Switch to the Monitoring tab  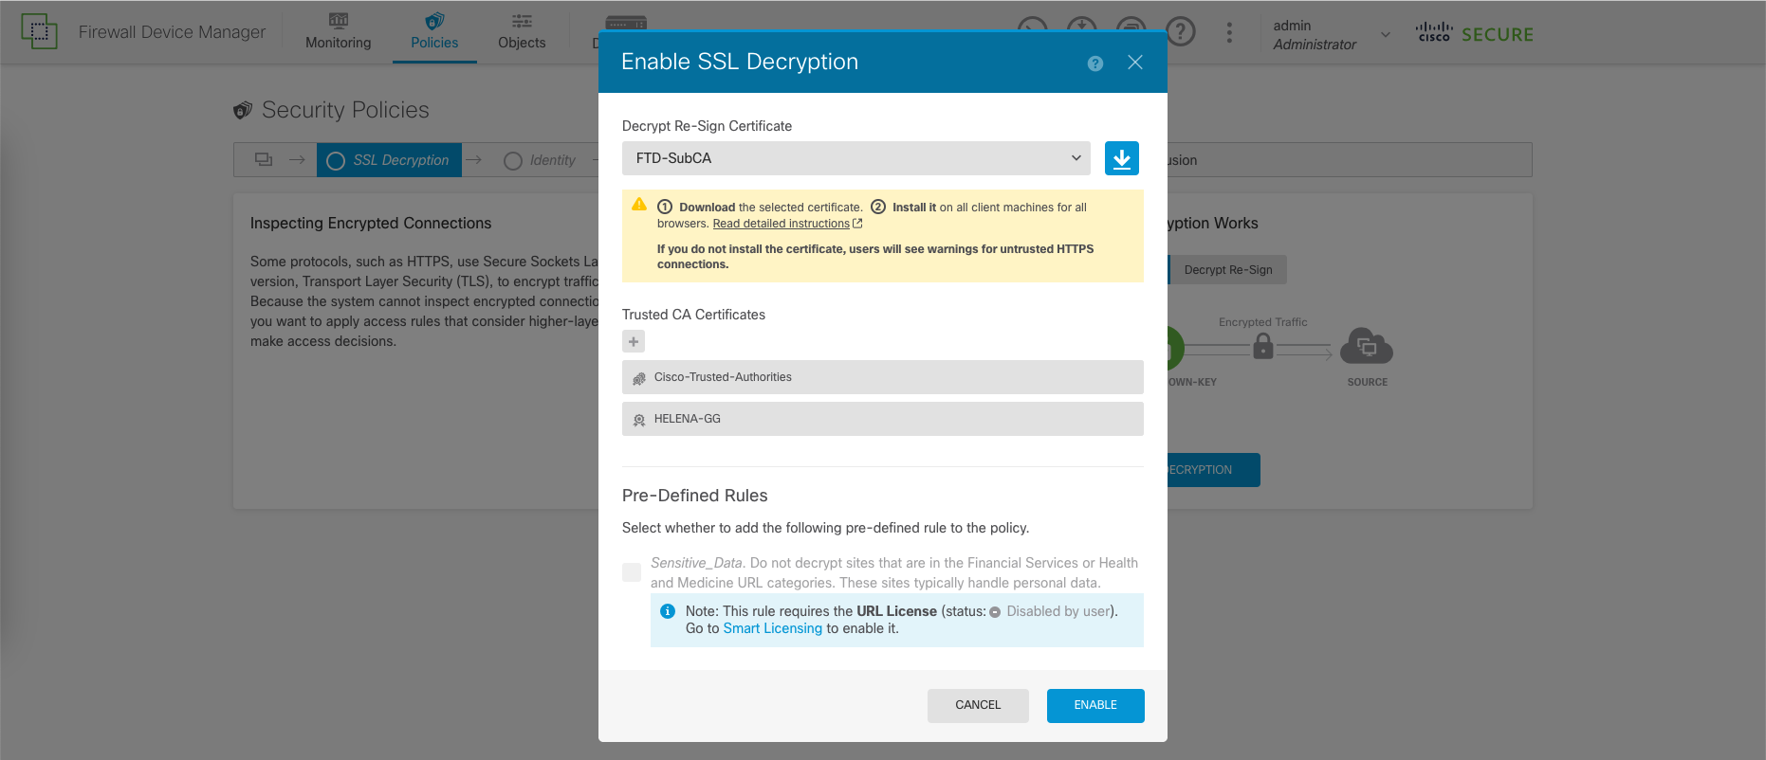(x=338, y=32)
